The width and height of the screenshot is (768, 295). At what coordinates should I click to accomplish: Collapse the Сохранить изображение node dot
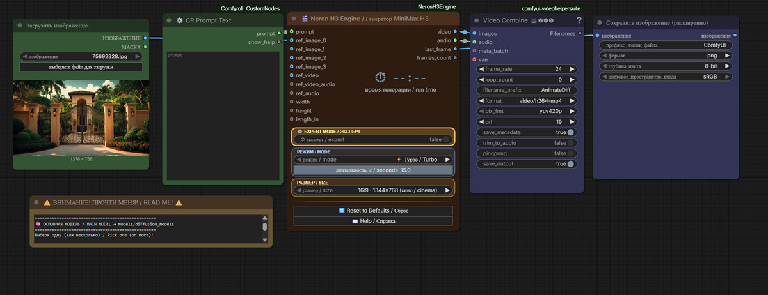tap(600, 22)
